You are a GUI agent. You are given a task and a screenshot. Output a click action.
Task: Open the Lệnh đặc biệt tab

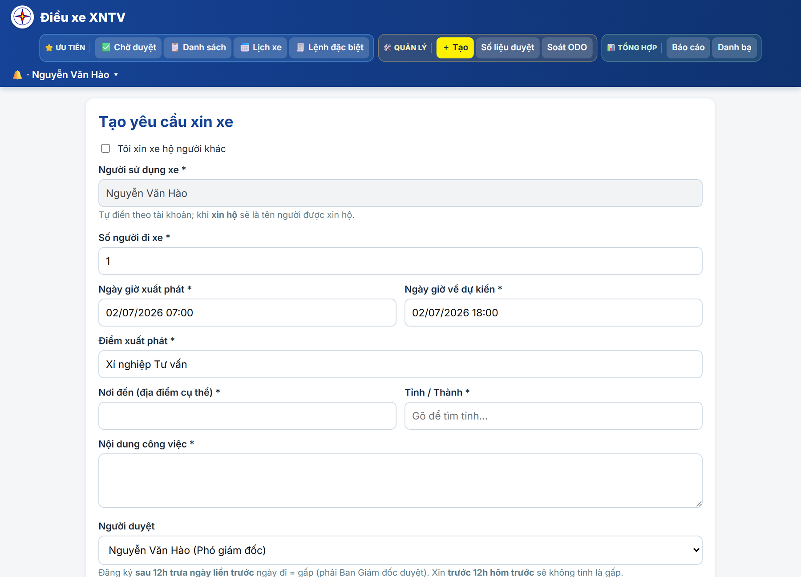[x=330, y=48]
